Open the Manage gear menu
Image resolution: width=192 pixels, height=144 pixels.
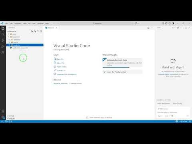(3, 117)
